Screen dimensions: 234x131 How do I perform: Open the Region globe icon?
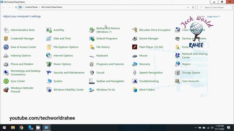[x=177, y=64]
